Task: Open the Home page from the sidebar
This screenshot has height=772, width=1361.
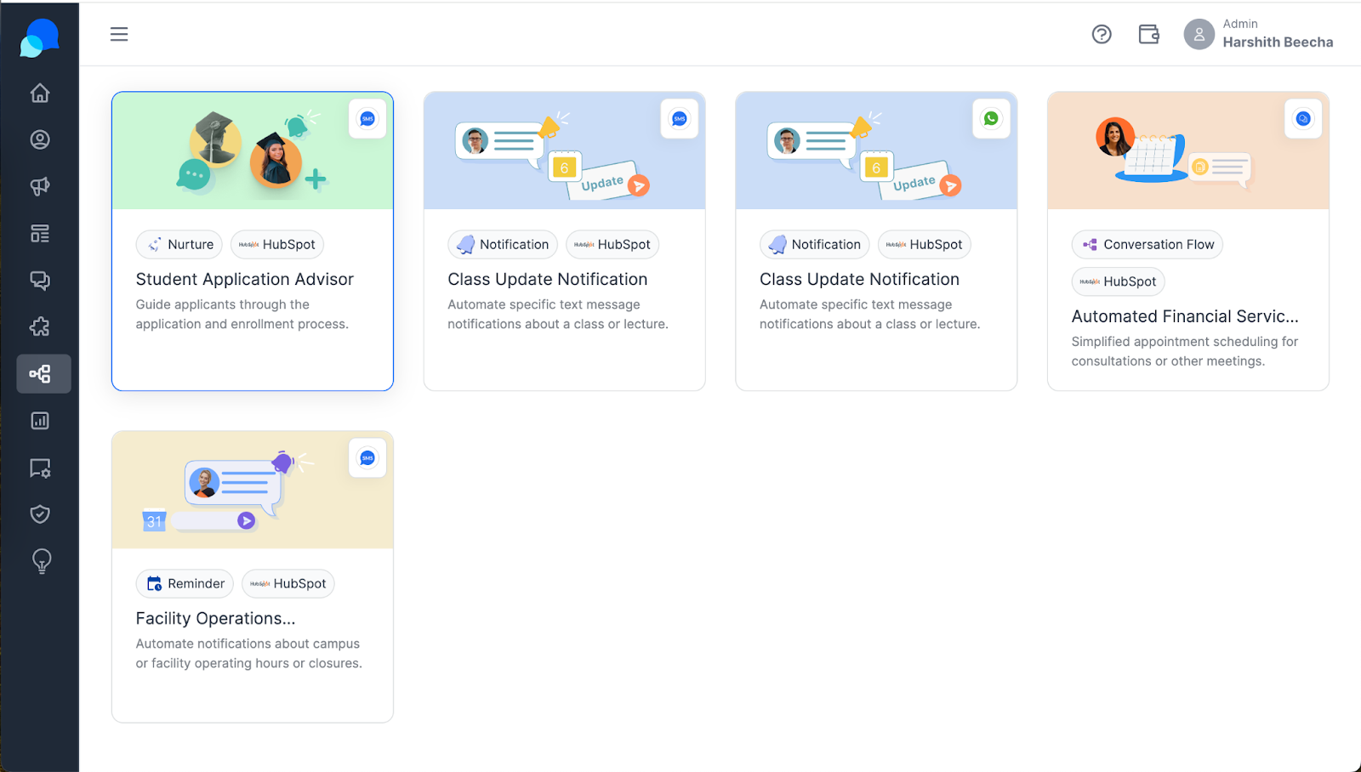Action: [x=40, y=93]
